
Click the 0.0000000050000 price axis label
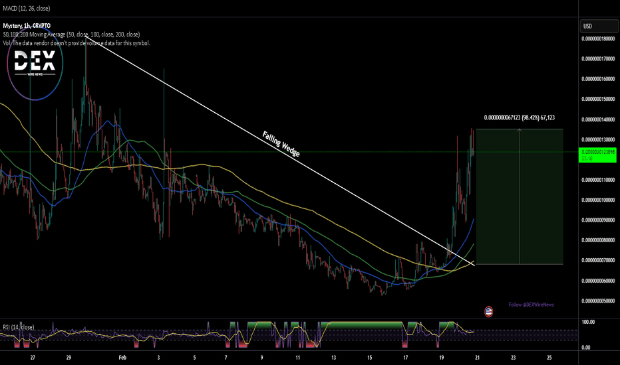pos(598,301)
